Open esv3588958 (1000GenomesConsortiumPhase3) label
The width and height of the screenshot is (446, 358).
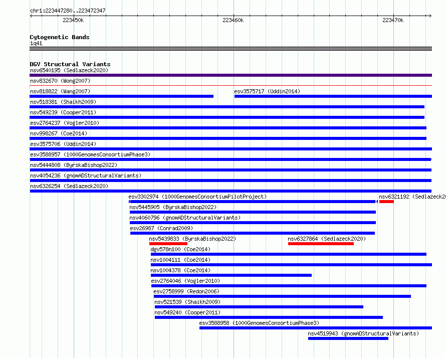pyautogui.click(x=259, y=323)
